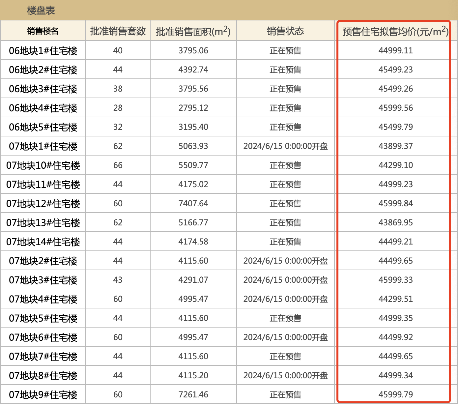This screenshot has width=458, height=404.
Task: Select 07地块1#住宅楼 building name
Action: (x=43, y=146)
